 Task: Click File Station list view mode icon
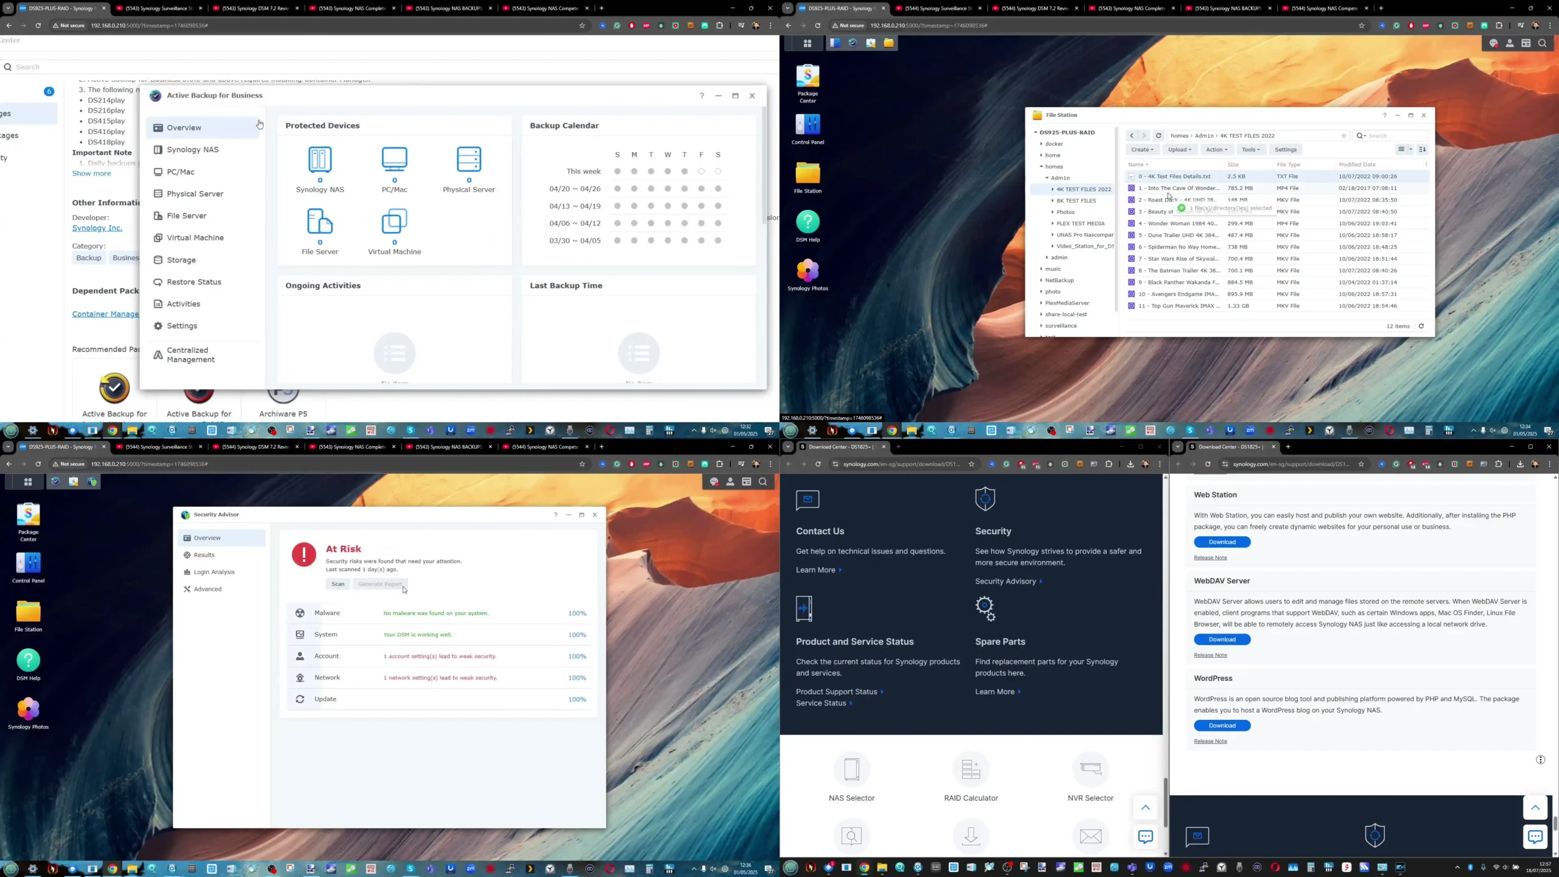[x=1401, y=149]
